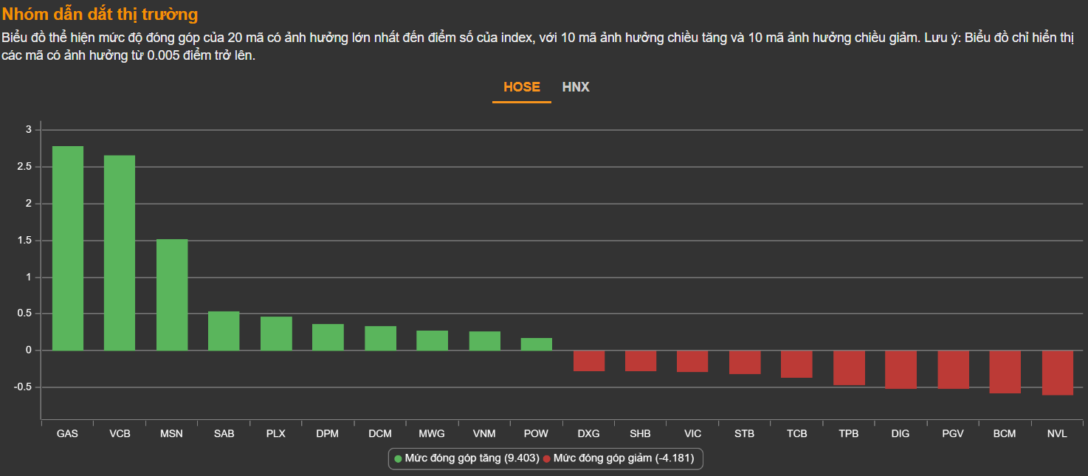Click the red DXG bar
The height and width of the screenshot is (476, 1088).
588,361
